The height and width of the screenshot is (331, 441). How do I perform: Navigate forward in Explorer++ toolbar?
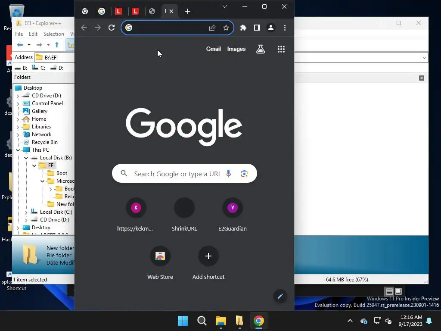click(39, 45)
